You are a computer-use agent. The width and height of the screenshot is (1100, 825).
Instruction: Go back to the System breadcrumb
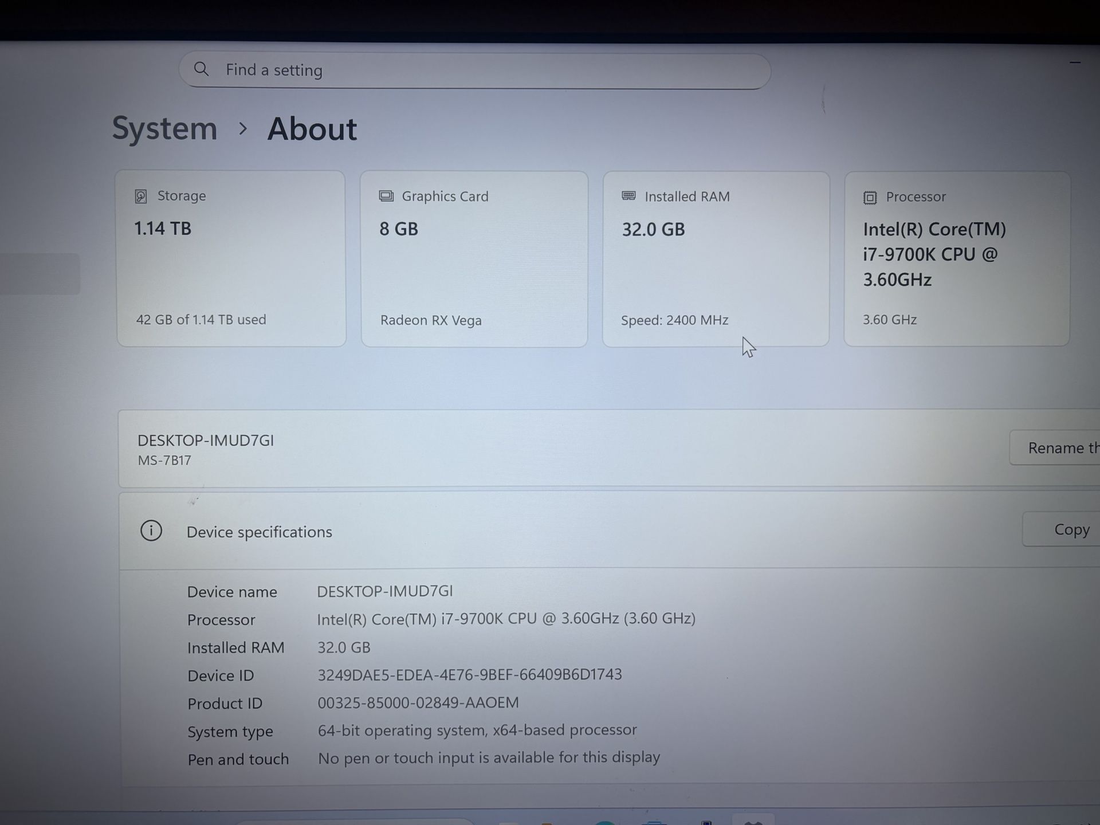[x=165, y=128]
